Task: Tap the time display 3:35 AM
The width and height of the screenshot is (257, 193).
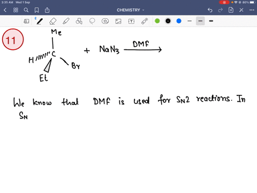Action: (7, 2)
